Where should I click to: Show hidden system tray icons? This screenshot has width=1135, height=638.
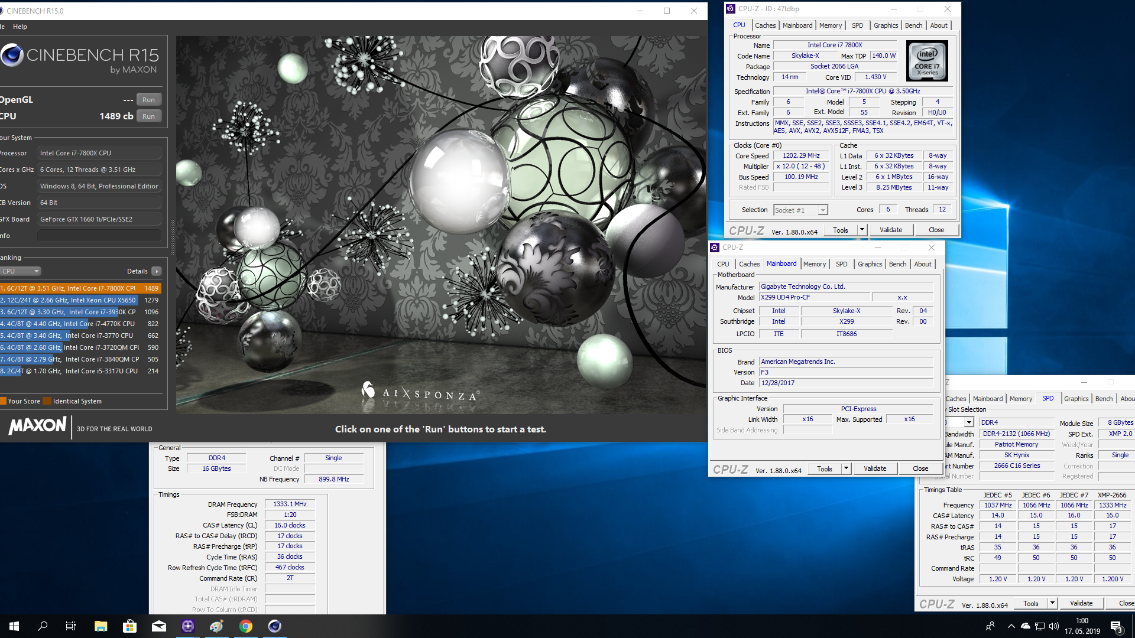pyautogui.click(x=1011, y=626)
